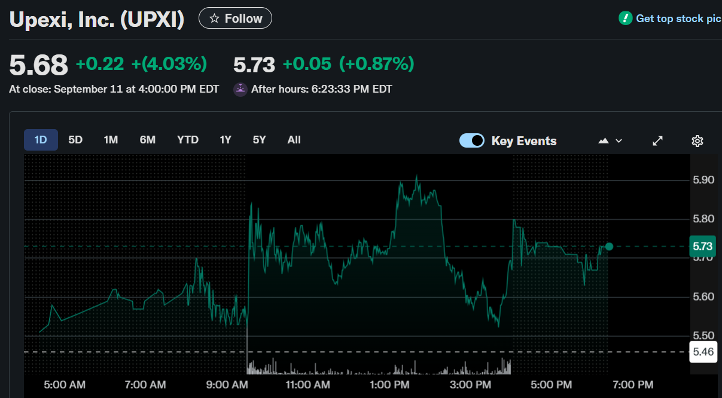722x398 pixels.
Task: Select the 1M range tab
Action: click(x=111, y=140)
